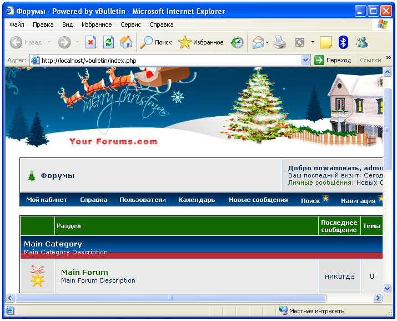Click in the address URL field
The height and width of the screenshot is (321, 397).
[x=167, y=60]
